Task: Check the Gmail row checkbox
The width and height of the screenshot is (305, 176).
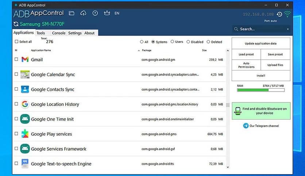Action: click(x=16, y=59)
